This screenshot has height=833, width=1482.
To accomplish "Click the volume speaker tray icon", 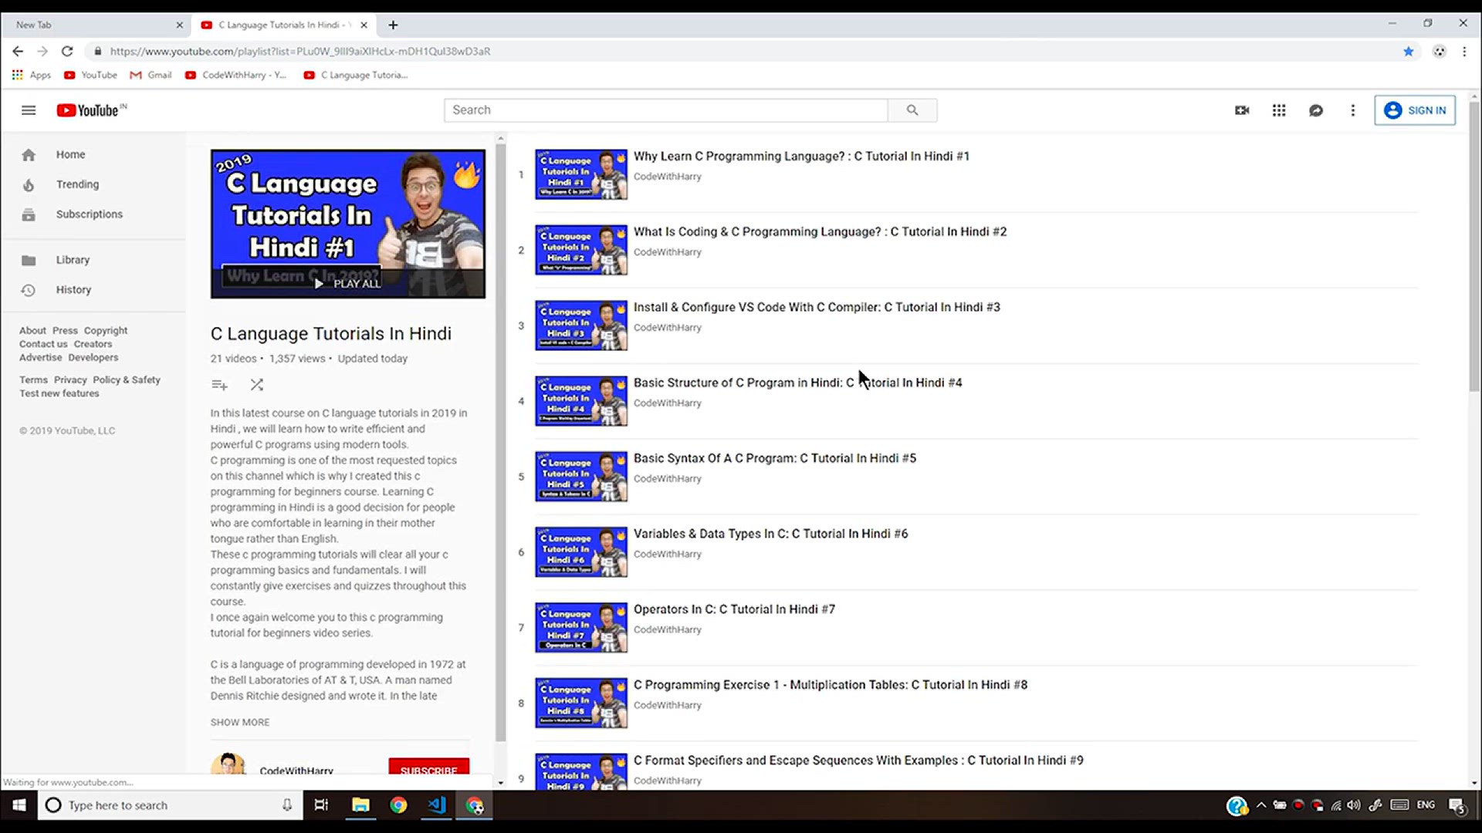I will click(1354, 805).
